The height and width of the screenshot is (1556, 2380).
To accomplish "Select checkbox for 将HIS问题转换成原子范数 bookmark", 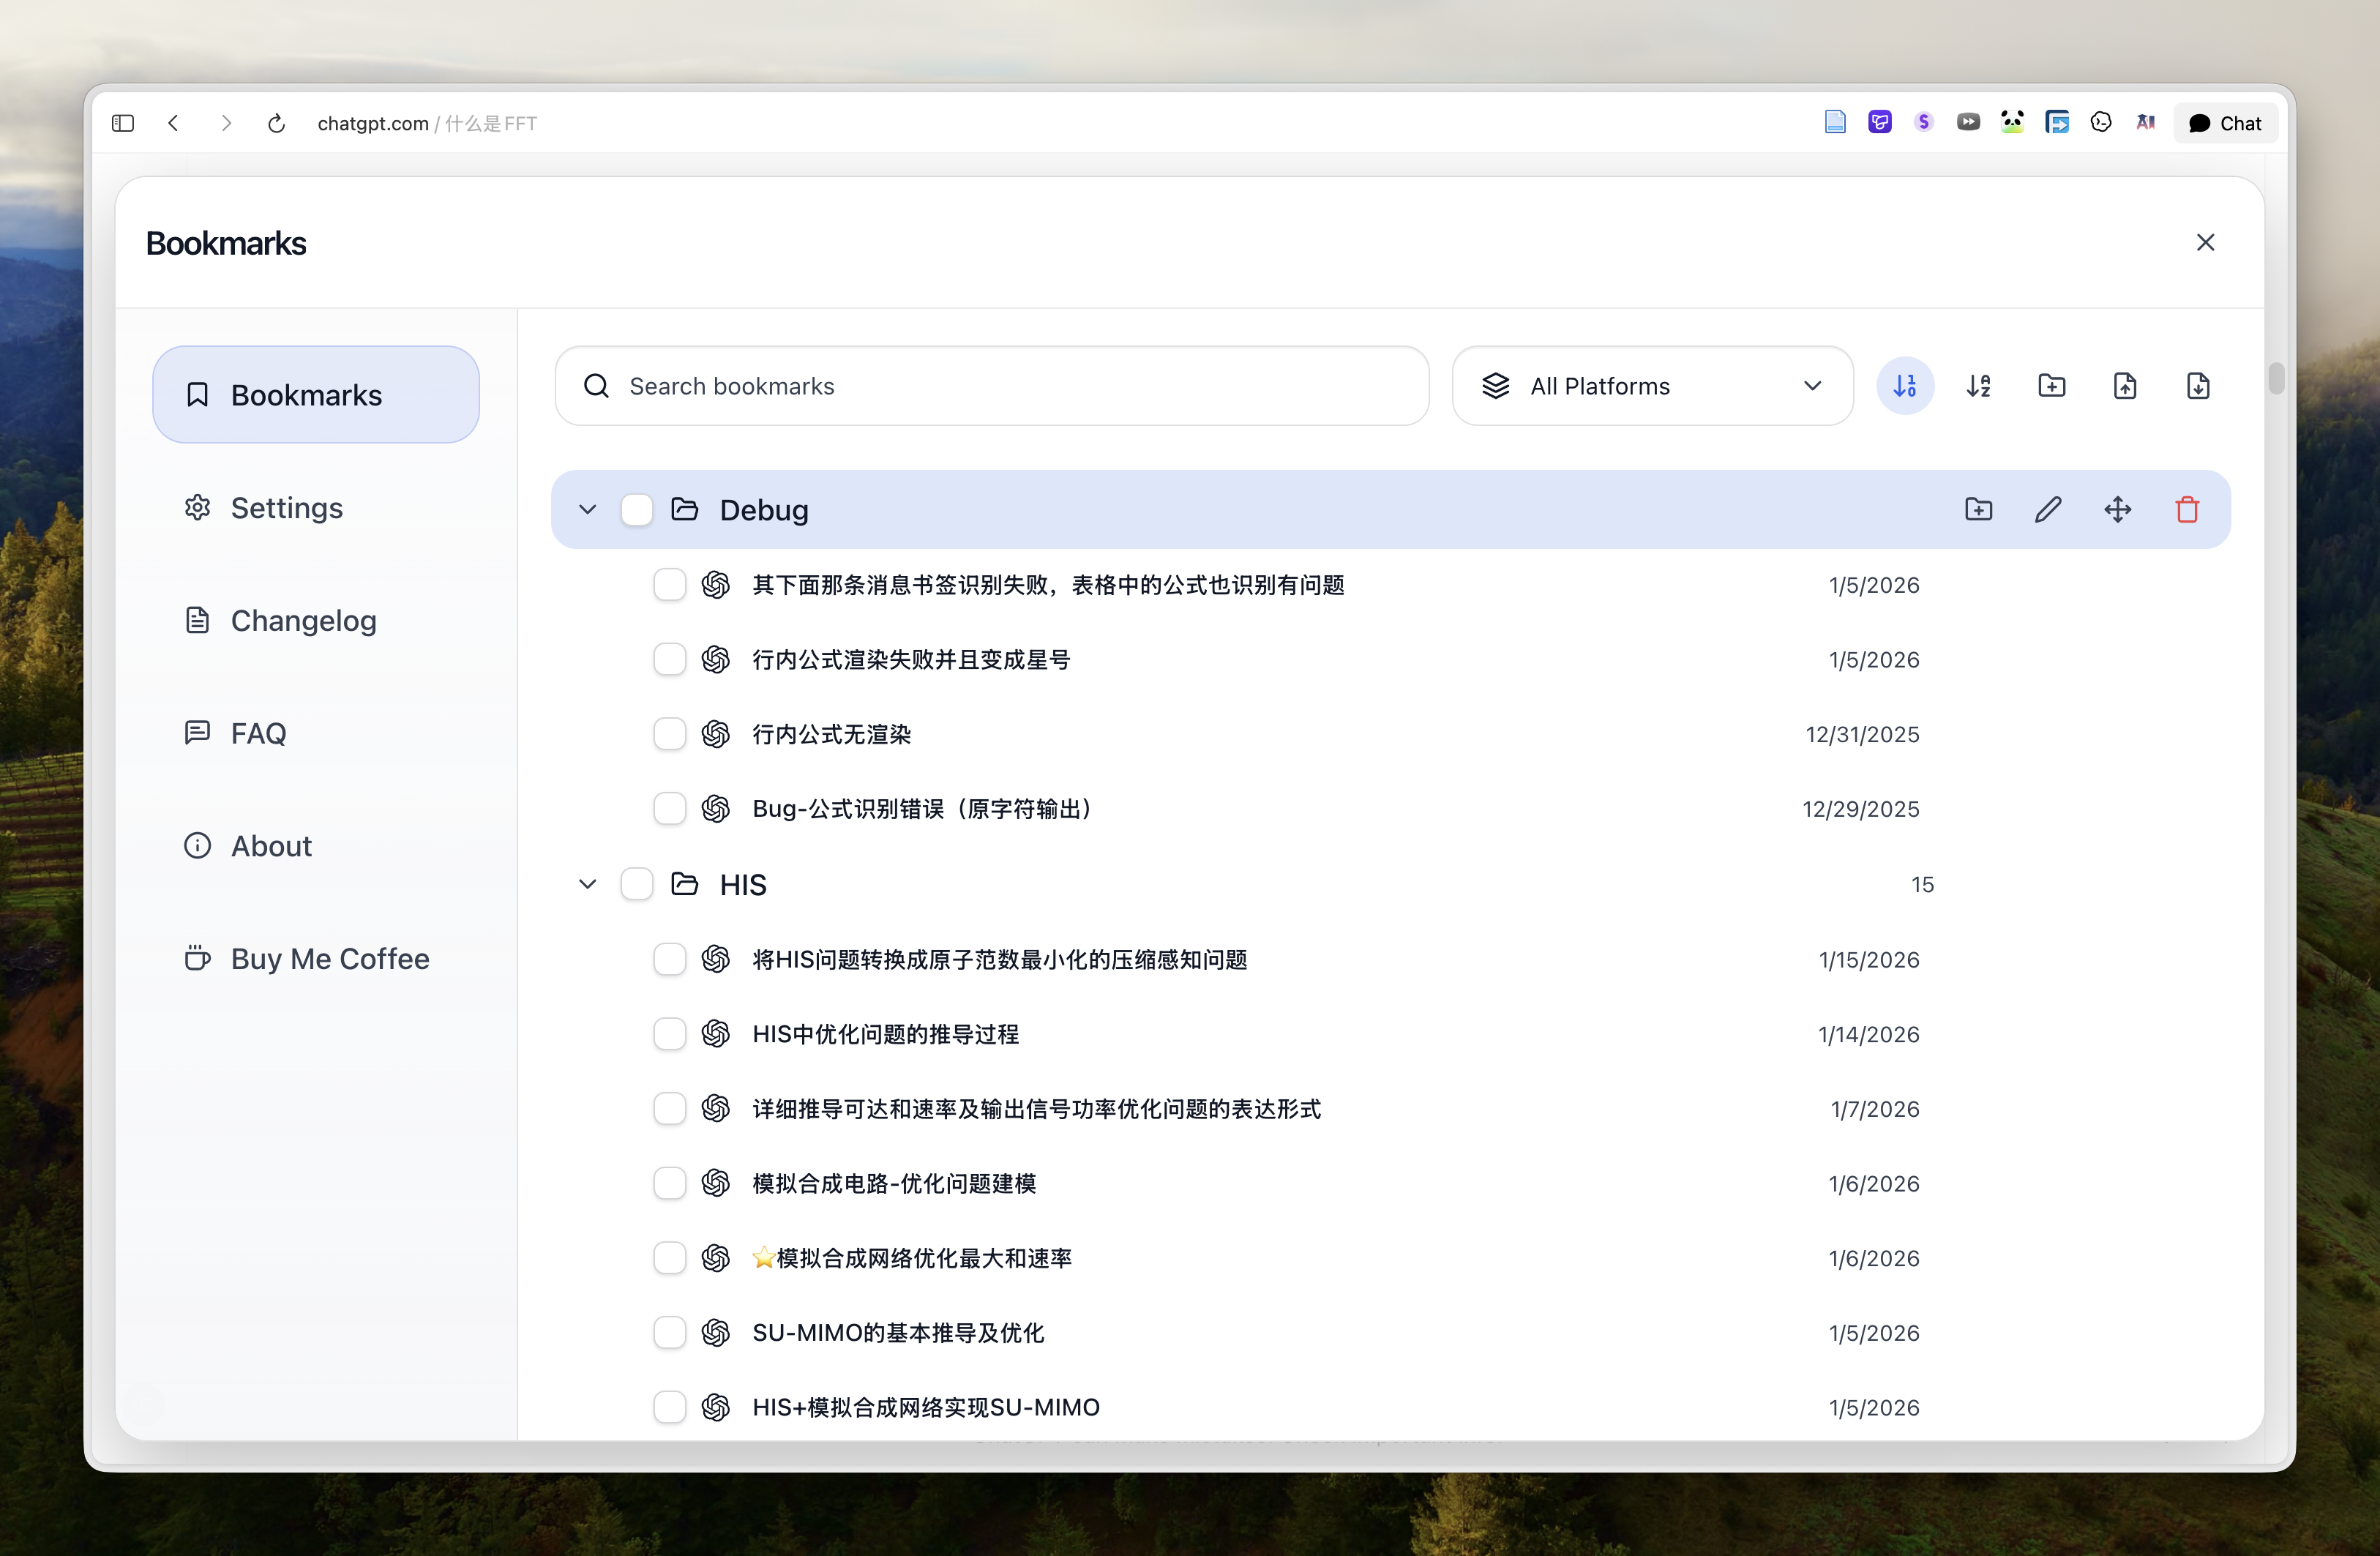I will pyautogui.click(x=669, y=959).
